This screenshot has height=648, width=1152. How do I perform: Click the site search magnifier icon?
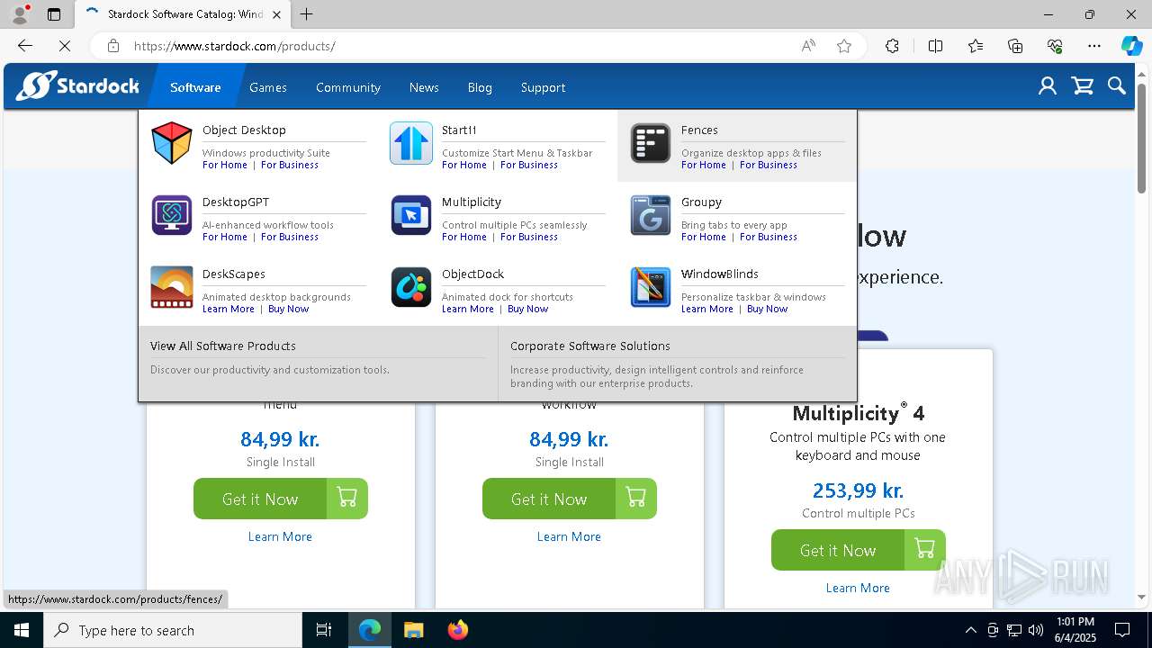1116,86
